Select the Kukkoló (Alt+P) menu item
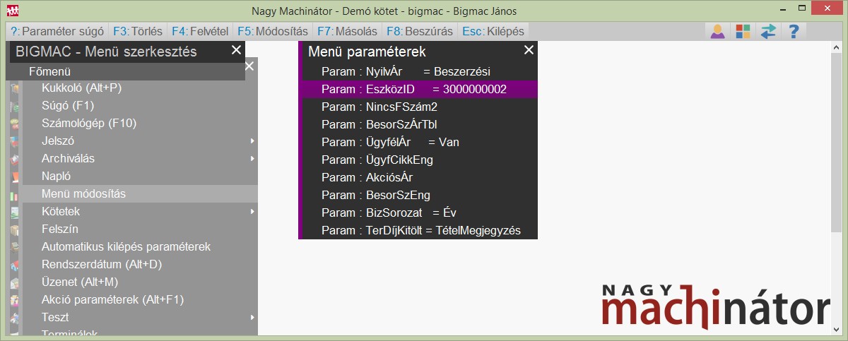This screenshot has width=848, height=341. pyautogui.click(x=139, y=88)
